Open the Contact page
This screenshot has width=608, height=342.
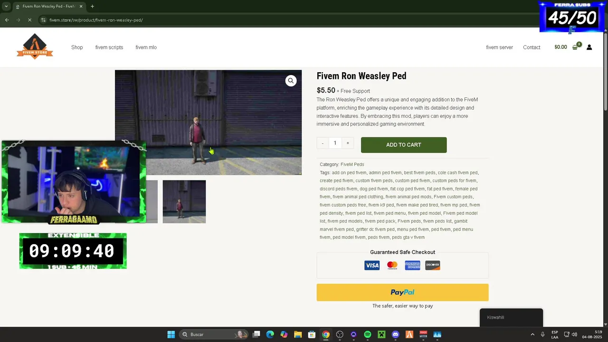[532, 47]
